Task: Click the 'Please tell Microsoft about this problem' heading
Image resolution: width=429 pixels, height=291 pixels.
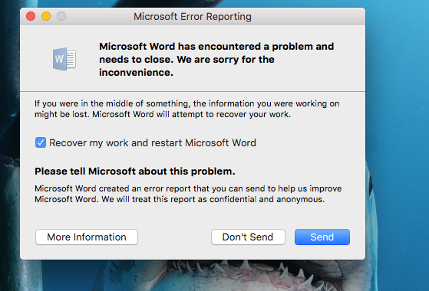Action: coord(135,172)
